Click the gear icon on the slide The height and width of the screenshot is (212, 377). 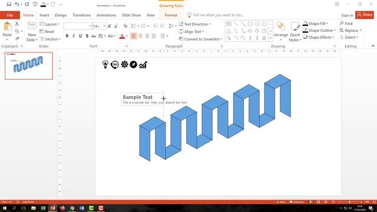[x=124, y=64]
